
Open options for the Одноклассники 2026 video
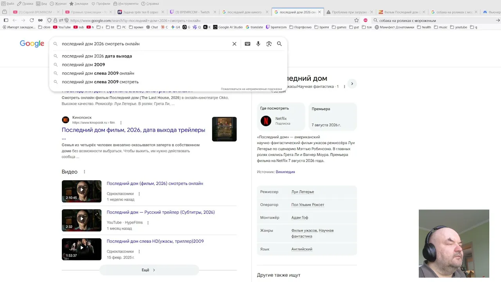coord(139,194)
